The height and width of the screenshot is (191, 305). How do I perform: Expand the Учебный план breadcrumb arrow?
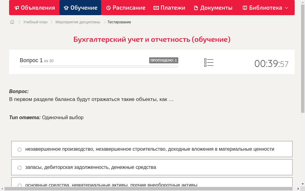tap(51, 22)
